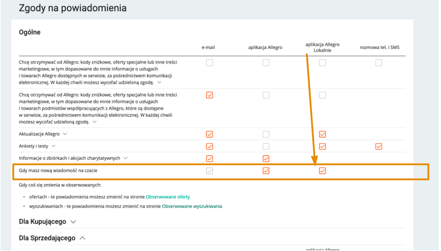This screenshot has height=251, width=441.
Task: Enable e-mail checkbox for Allegro marketing offers
Action: (209, 62)
